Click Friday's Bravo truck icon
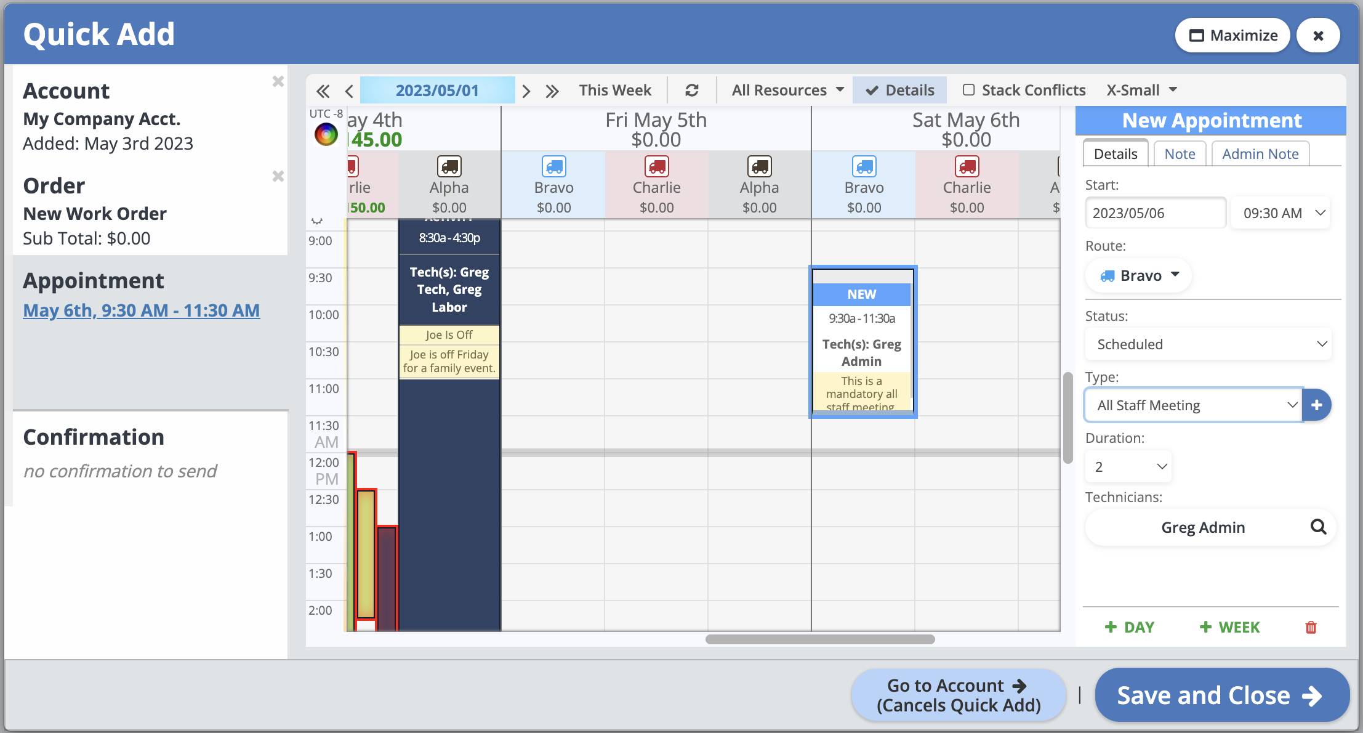This screenshot has height=733, width=1363. coord(553,166)
